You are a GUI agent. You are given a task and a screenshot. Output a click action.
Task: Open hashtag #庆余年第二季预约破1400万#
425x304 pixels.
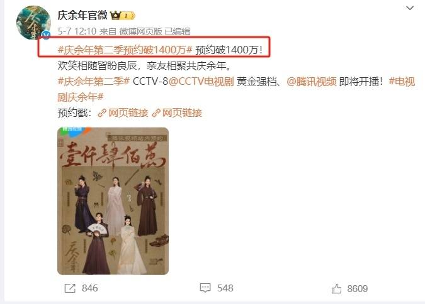point(125,50)
